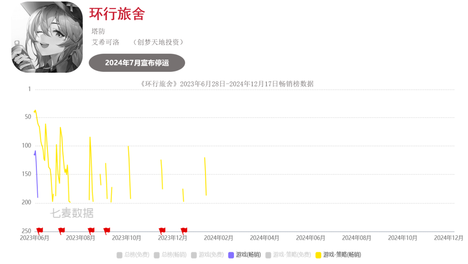
Task: Toggle the 总榜(免费) legend series
Action: point(133,255)
